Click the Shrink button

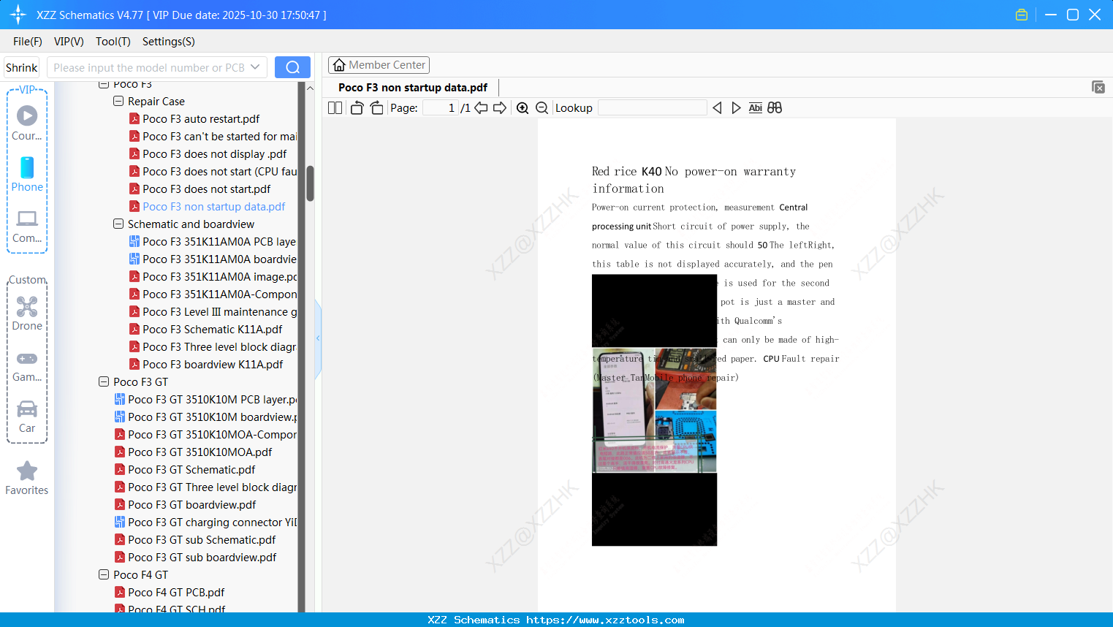[22, 67]
